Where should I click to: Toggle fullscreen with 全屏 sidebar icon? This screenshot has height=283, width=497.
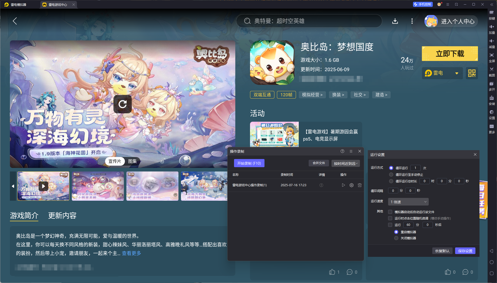[492, 58]
